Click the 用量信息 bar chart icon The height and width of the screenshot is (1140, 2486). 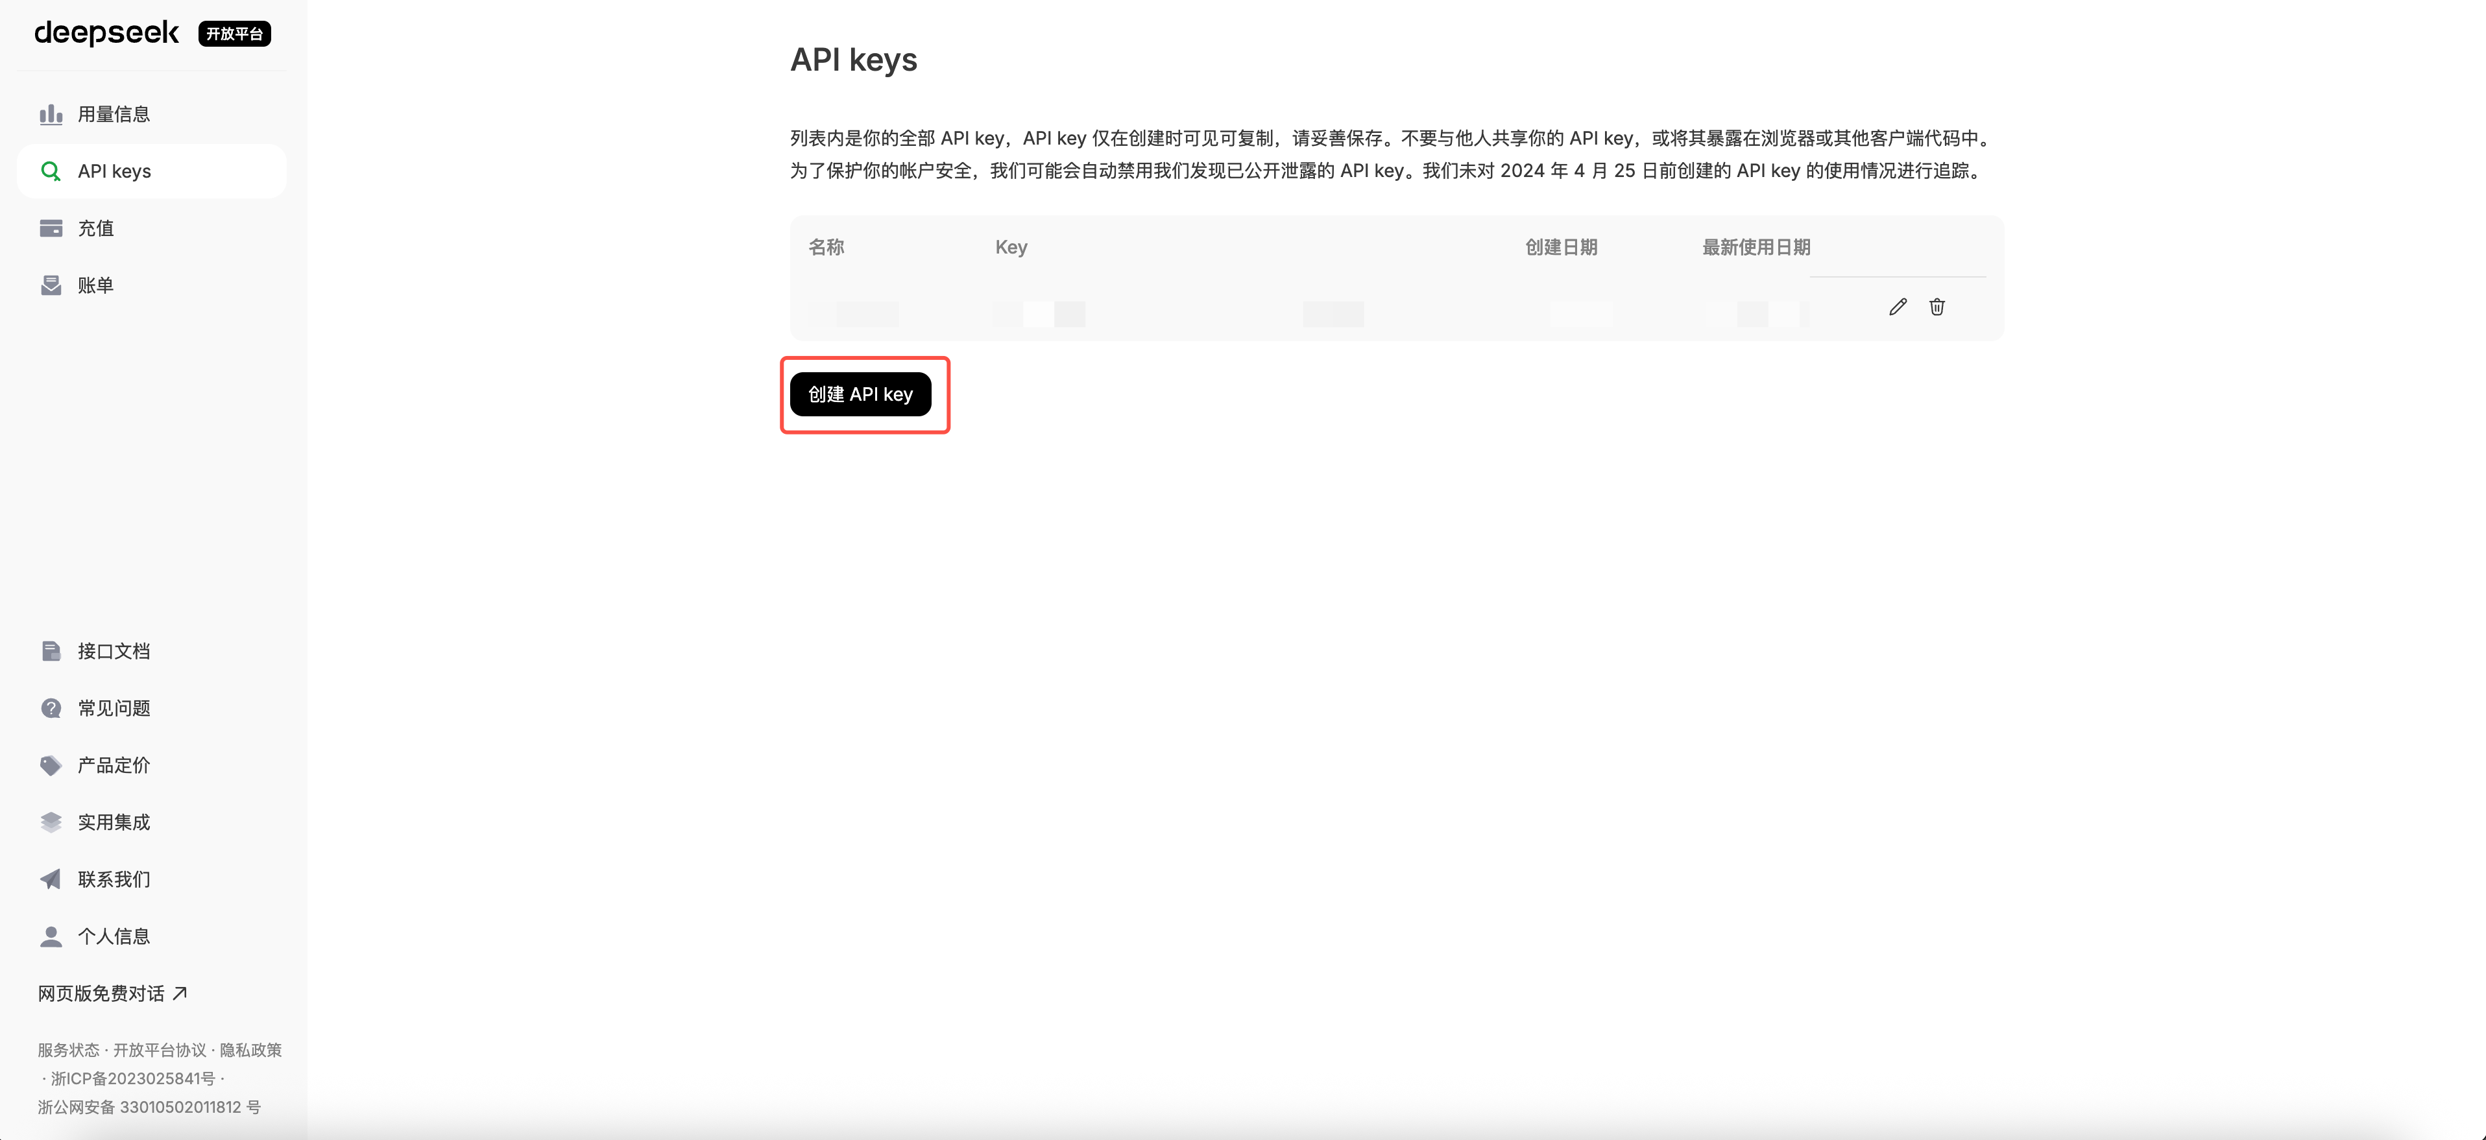(51, 115)
